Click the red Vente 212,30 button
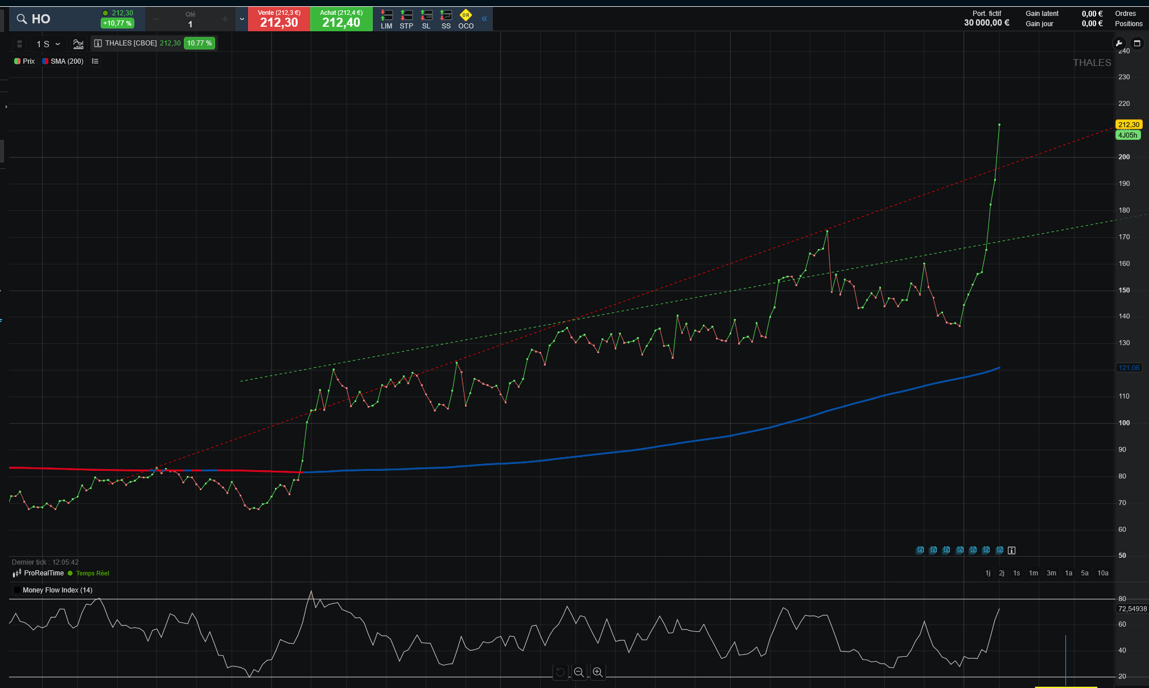1149x688 pixels. [279, 19]
